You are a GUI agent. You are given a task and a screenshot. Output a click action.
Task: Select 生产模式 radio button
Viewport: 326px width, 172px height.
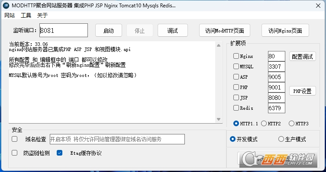click(x=281, y=139)
